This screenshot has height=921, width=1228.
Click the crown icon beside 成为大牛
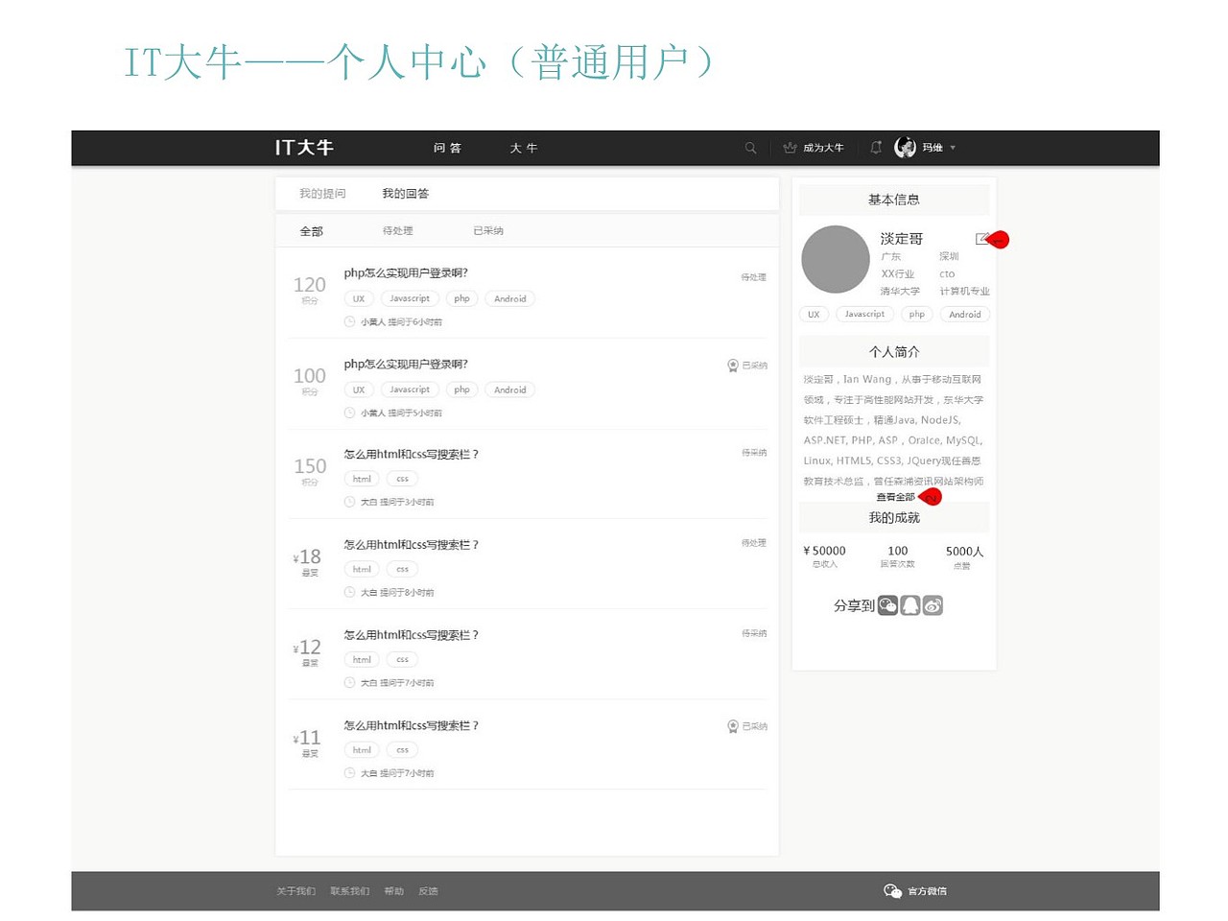(790, 148)
